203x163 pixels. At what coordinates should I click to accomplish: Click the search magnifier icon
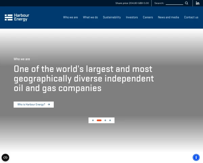(186, 3)
